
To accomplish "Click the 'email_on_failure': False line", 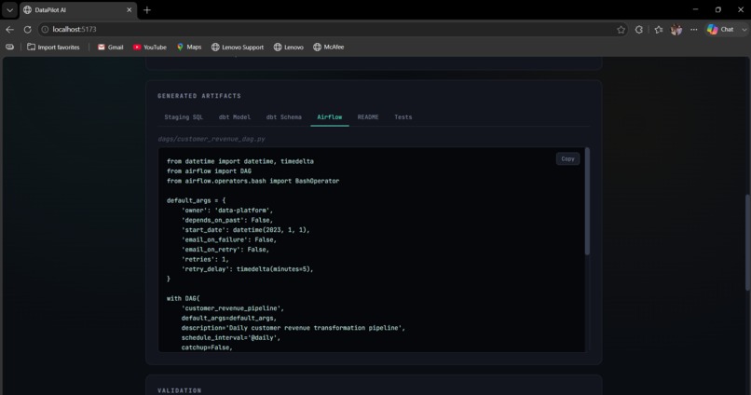I will click(228, 239).
